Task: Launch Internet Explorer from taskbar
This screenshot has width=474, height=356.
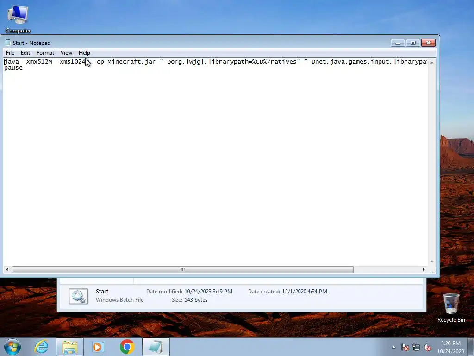Action: pos(41,347)
